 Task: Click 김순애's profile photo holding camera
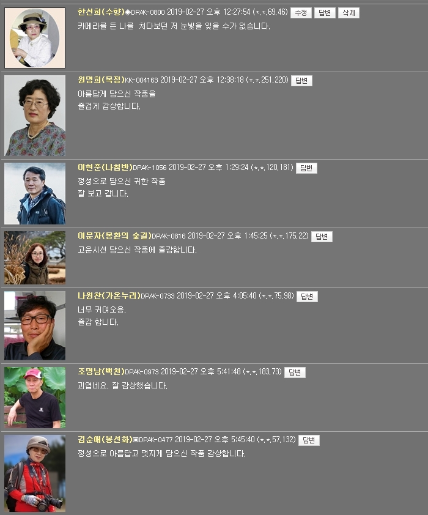coord(35,473)
